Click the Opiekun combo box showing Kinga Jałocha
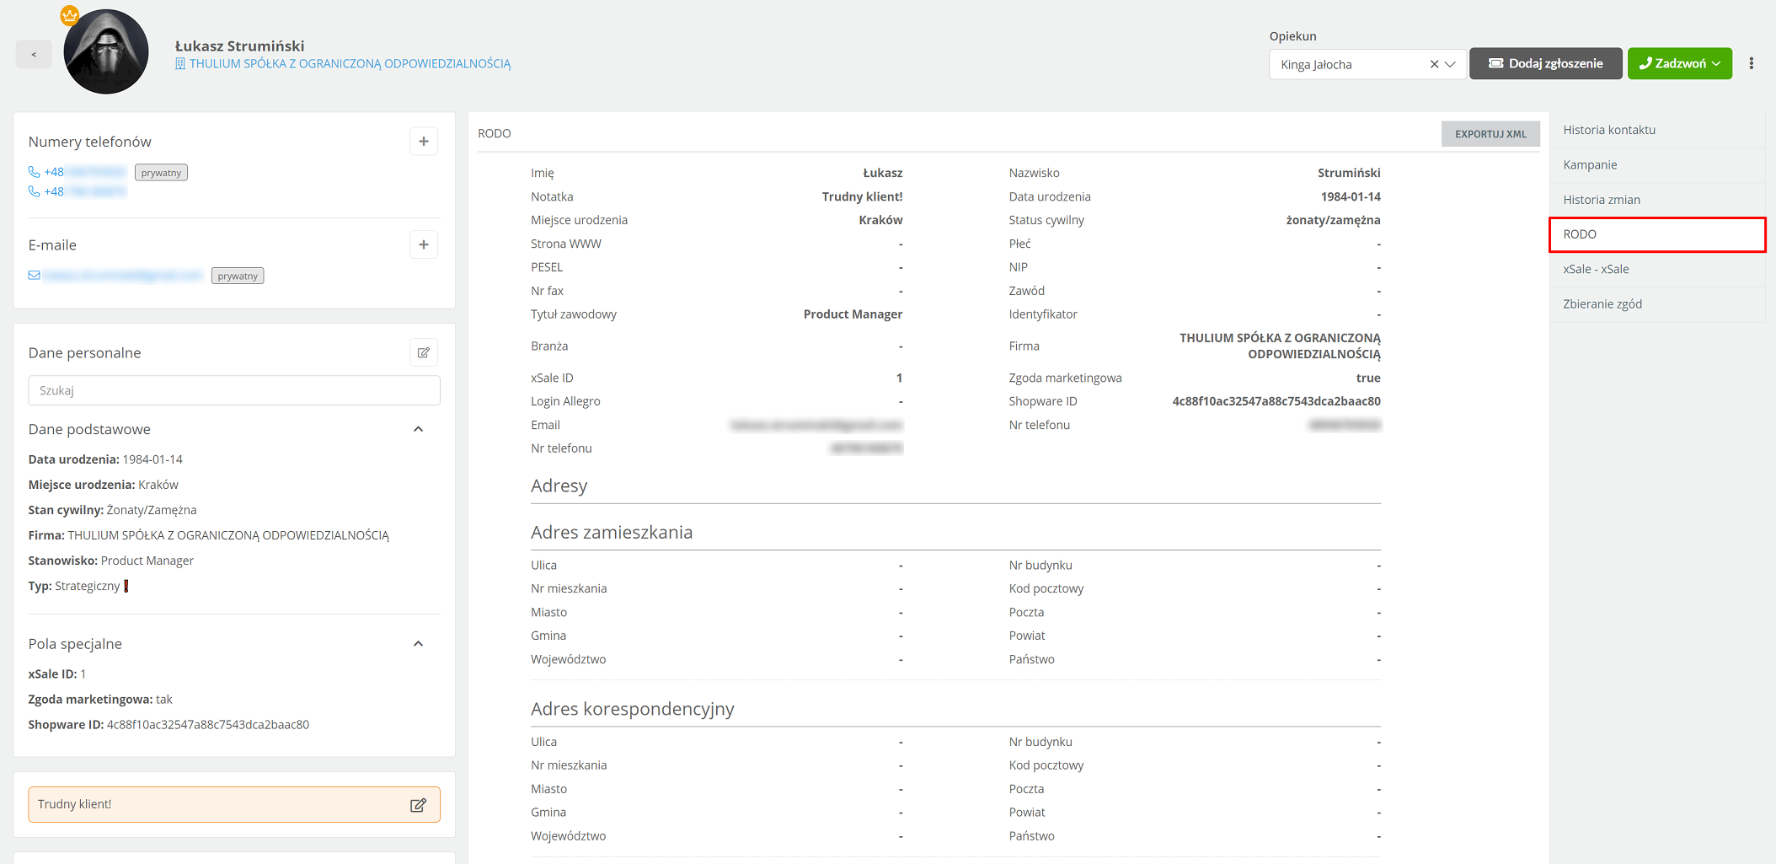 point(1367,64)
